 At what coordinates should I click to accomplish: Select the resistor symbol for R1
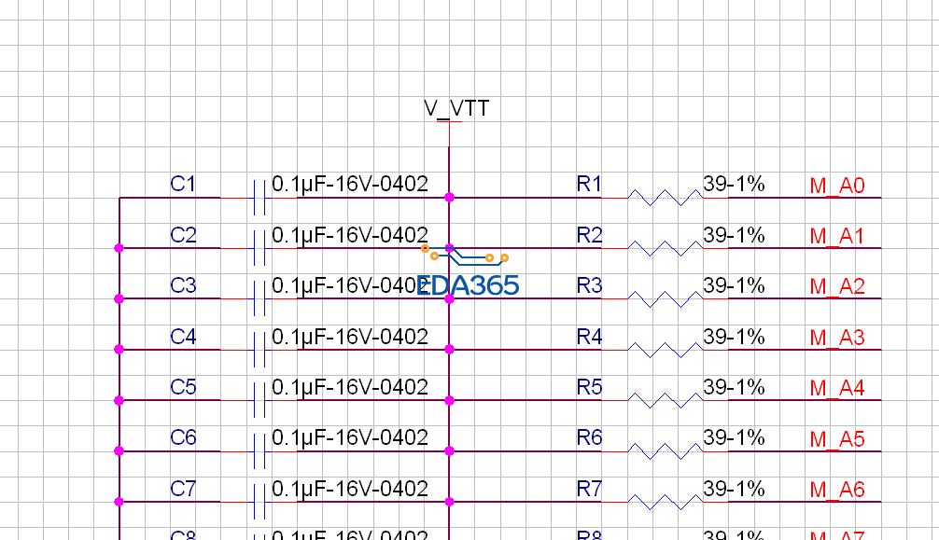(663, 197)
